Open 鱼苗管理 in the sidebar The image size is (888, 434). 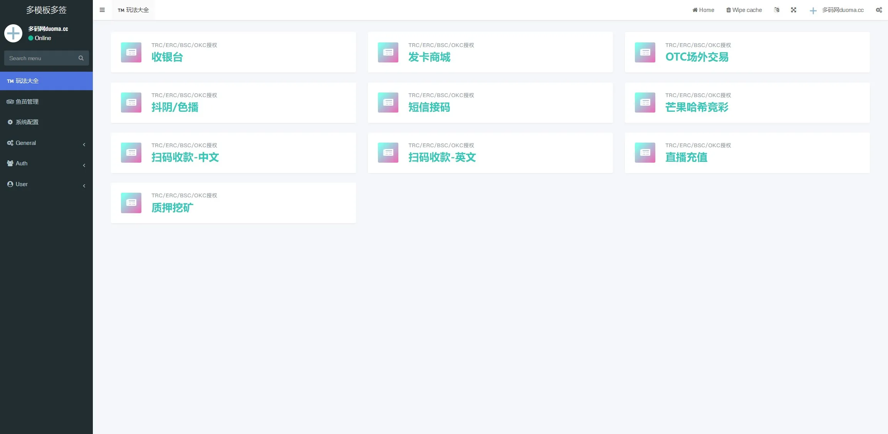point(46,102)
